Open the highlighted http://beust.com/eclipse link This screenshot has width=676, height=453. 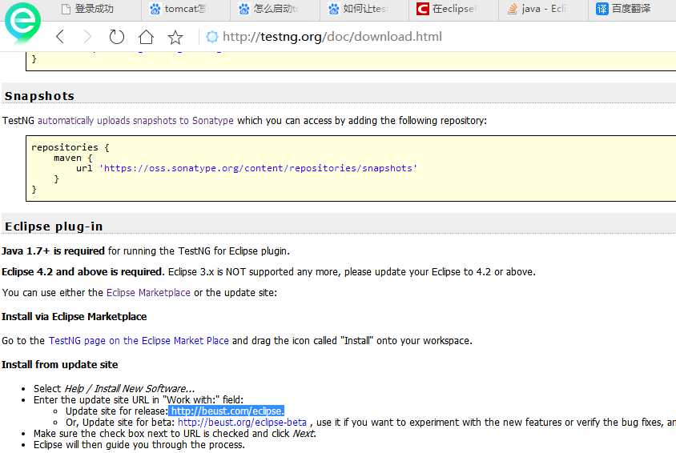pyautogui.click(x=227, y=411)
